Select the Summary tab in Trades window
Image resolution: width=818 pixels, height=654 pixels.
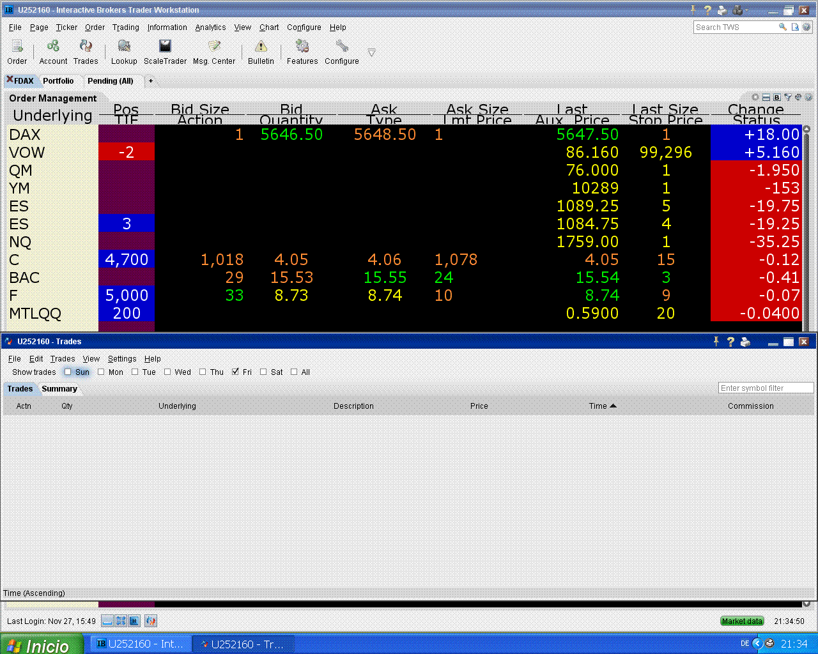[x=59, y=388]
